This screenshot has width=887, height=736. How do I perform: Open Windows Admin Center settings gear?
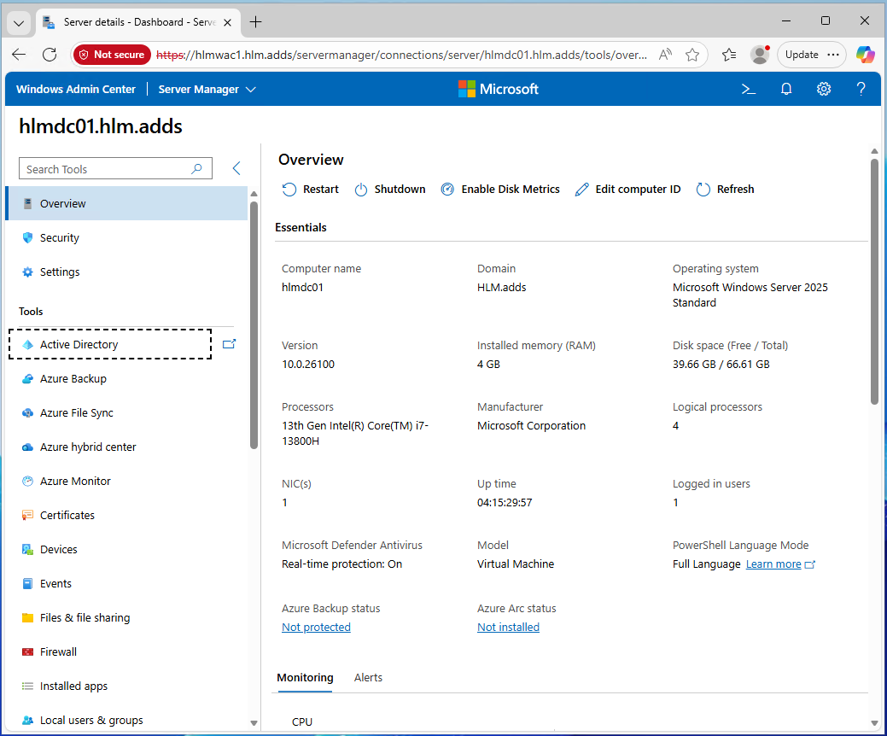[x=823, y=89]
